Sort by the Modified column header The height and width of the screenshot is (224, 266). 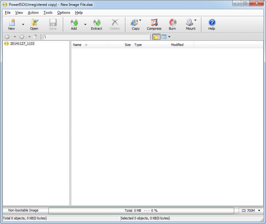click(181, 45)
